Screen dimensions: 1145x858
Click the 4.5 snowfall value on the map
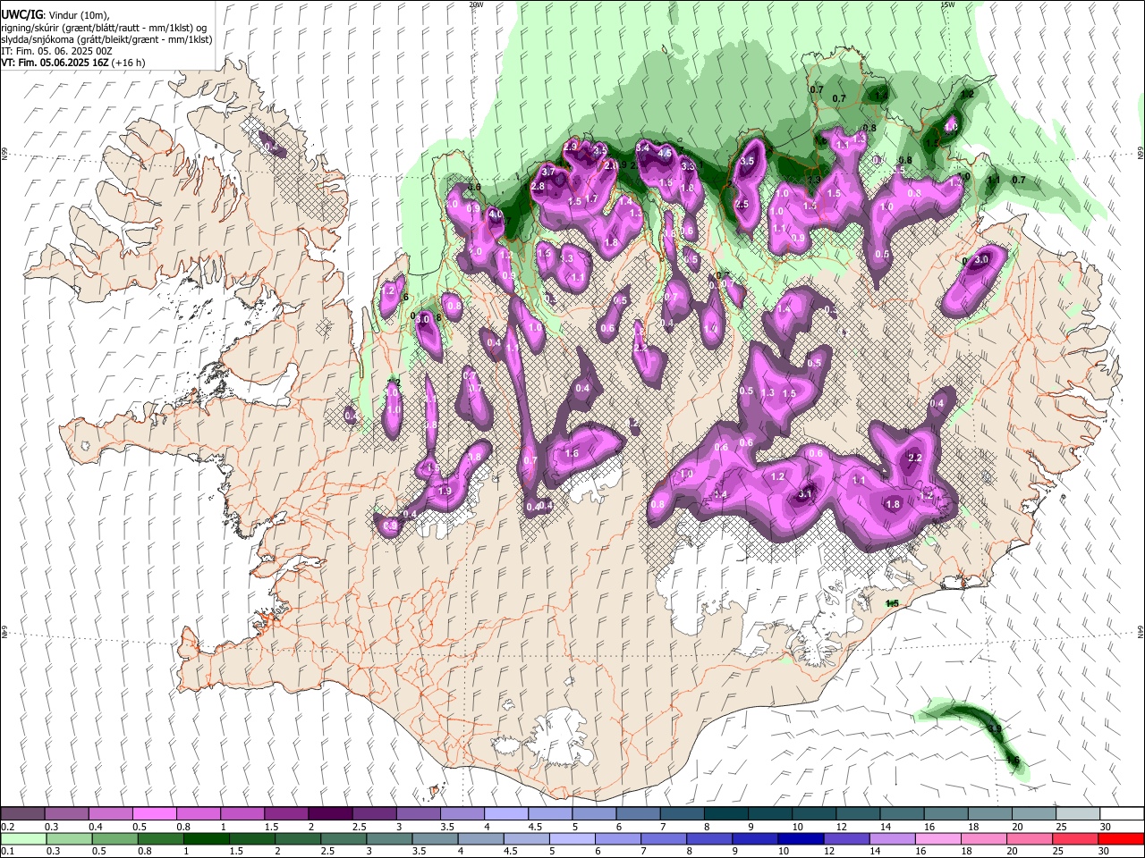[665, 154]
